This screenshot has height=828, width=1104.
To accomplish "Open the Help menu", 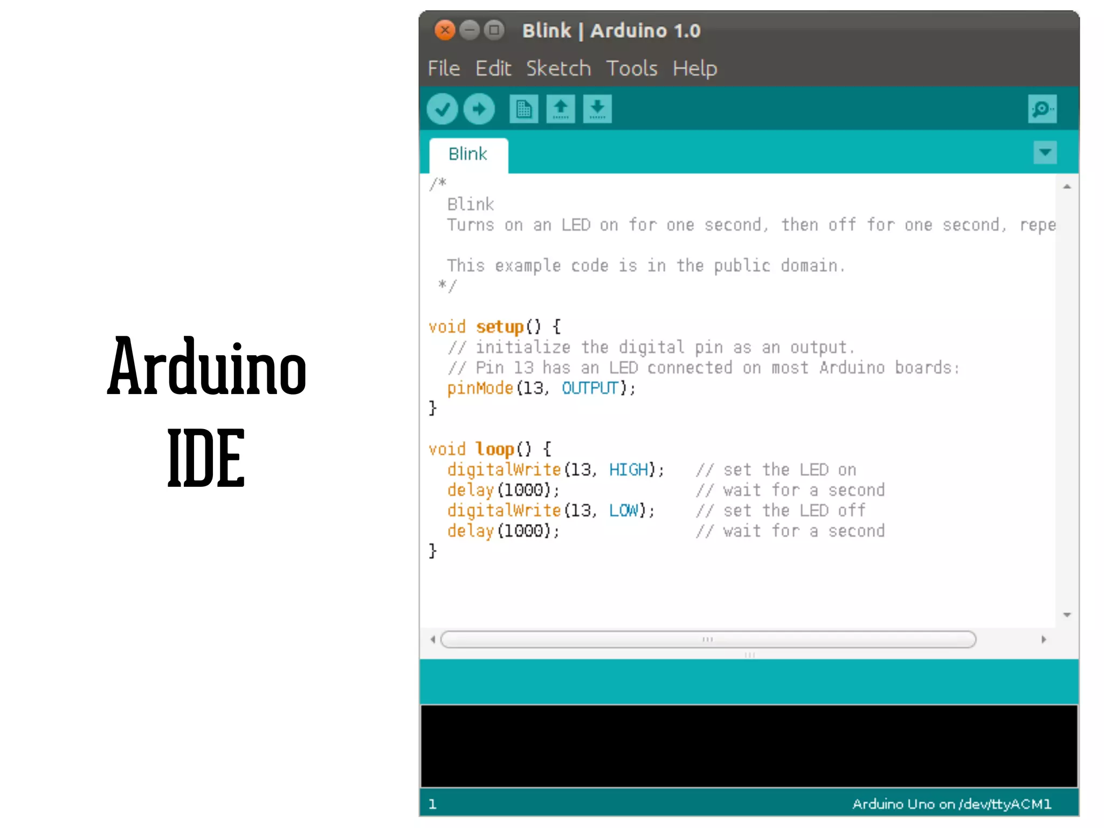I will tap(695, 68).
